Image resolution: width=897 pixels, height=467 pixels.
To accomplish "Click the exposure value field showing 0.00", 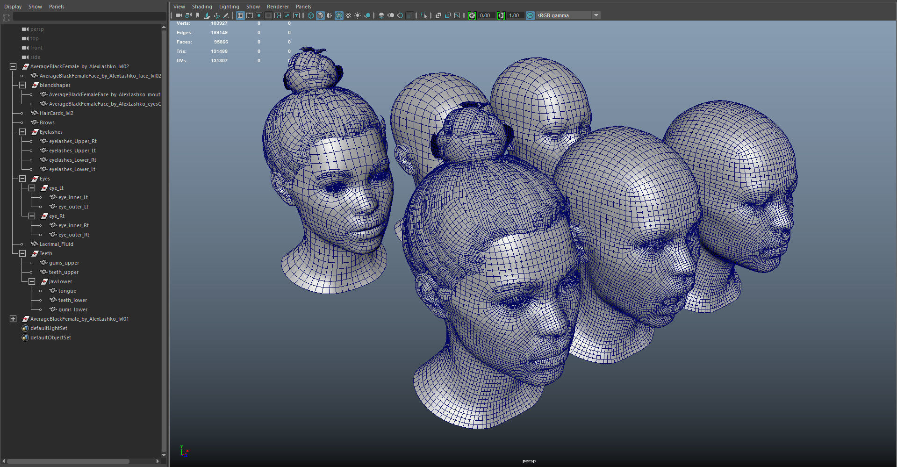I will (486, 15).
